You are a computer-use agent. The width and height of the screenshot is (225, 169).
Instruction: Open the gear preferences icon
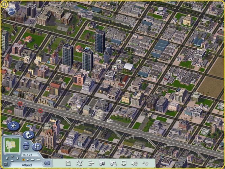tap(145, 163)
